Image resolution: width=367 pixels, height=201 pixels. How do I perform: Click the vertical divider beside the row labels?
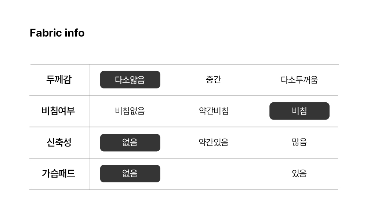[x=90, y=127]
